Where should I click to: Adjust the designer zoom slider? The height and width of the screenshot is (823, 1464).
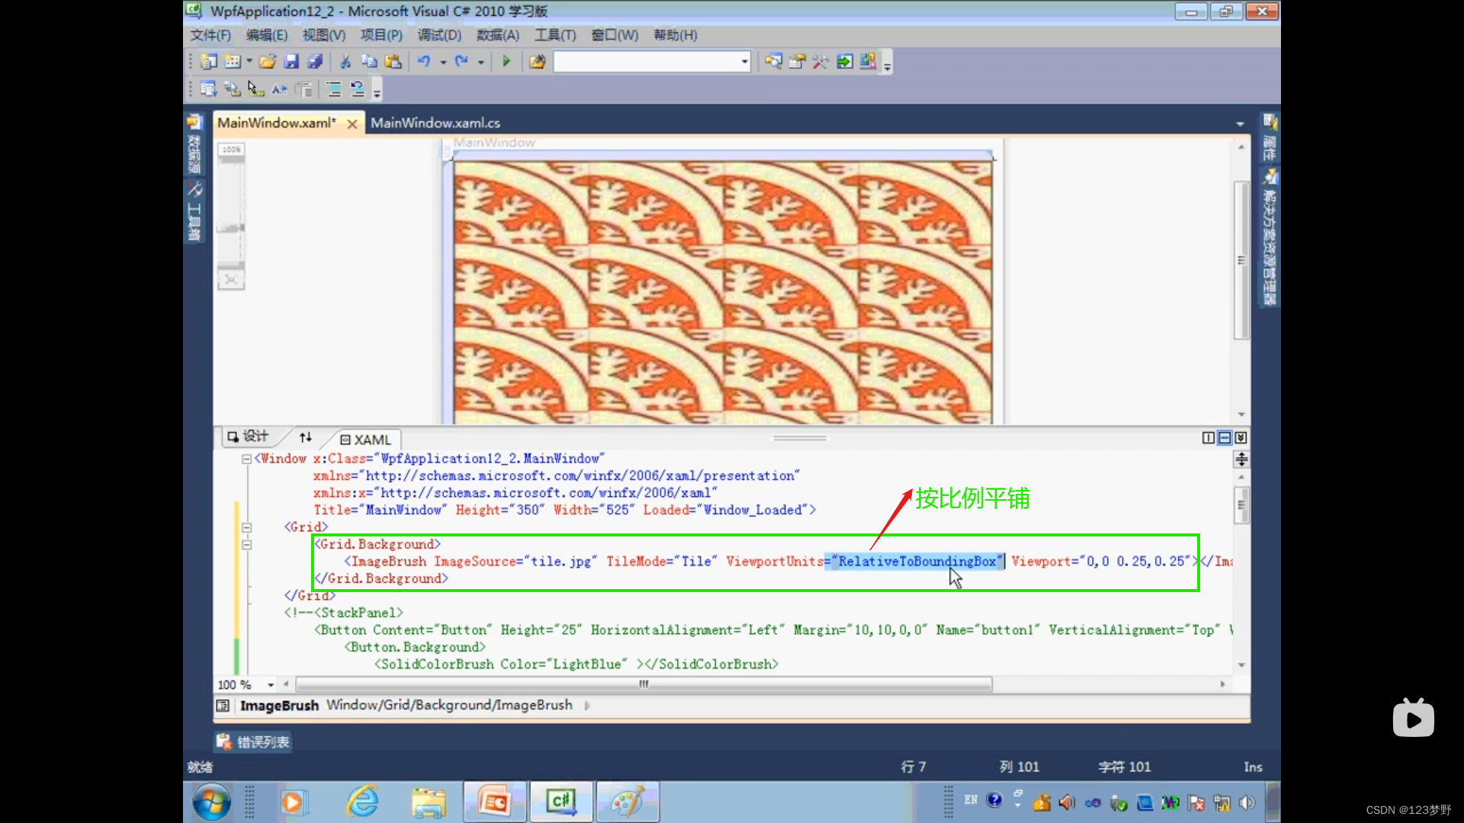(x=231, y=228)
